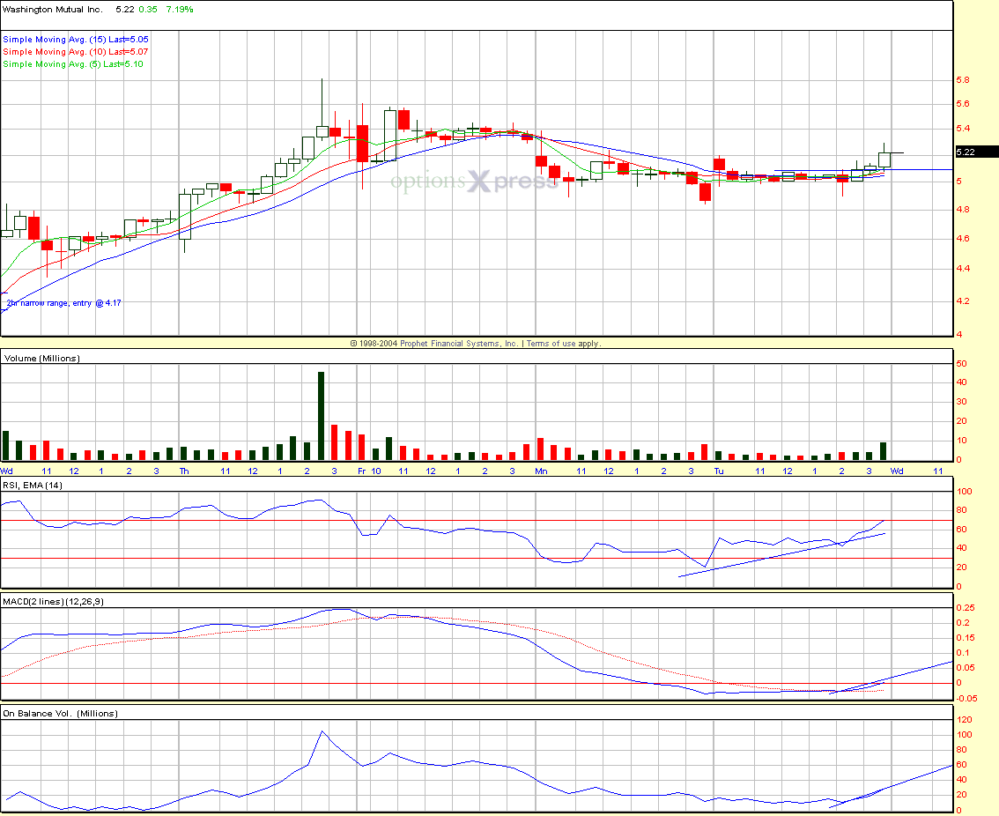This screenshot has width=999, height=816.
Task: Click the last price 5.22 in header
Action: coord(125,10)
